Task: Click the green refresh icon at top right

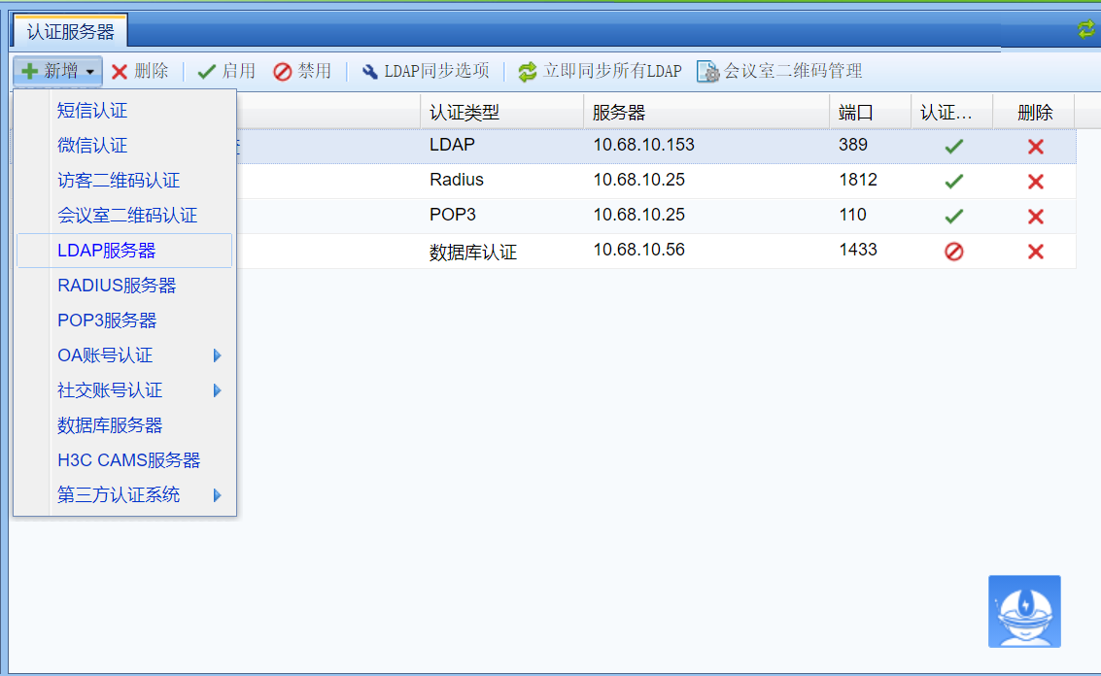Action: pos(1085,30)
